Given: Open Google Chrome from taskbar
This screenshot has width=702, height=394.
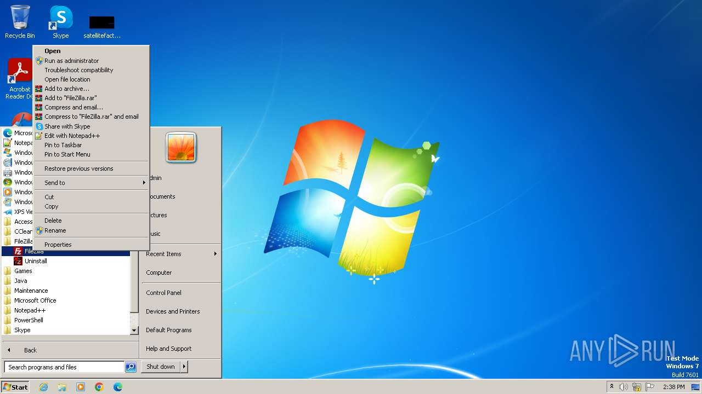Looking at the screenshot, I should tap(99, 387).
